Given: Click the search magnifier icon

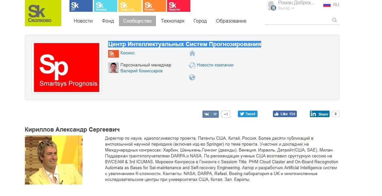Looking at the screenshot, I should (334, 20).
